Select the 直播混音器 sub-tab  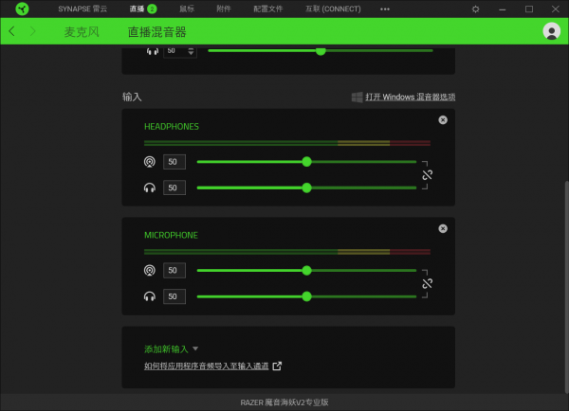(x=156, y=32)
